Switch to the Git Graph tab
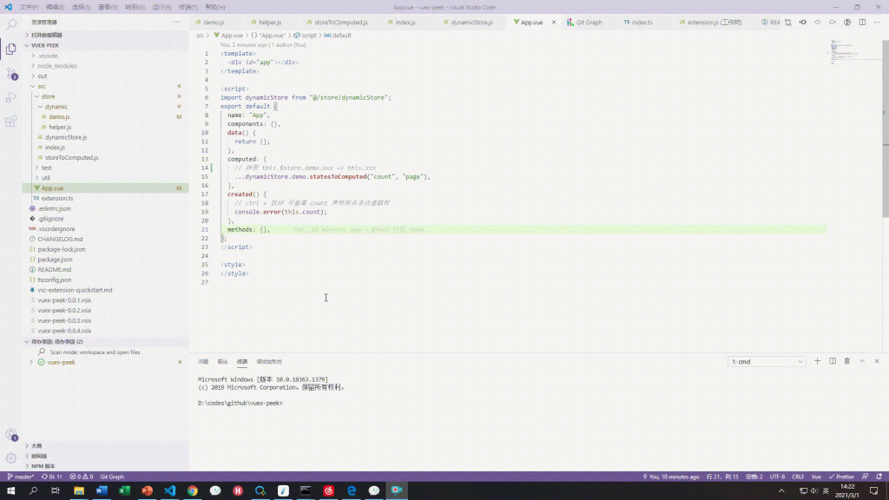This screenshot has height=500, width=889. tap(589, 22)
